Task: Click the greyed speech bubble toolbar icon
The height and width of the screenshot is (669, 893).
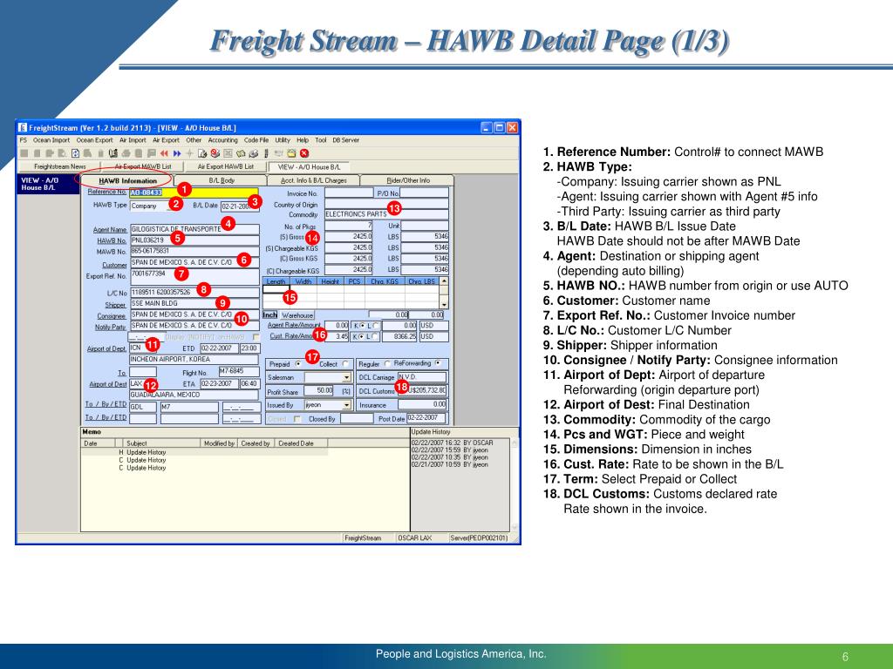Action: 152,153
